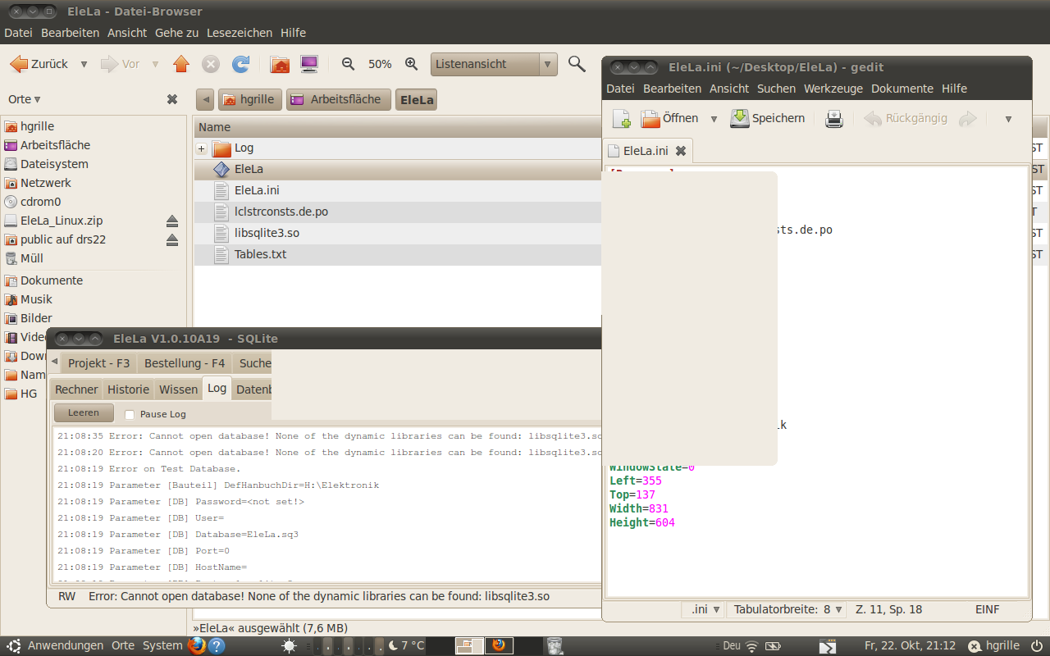The height and width of the screenshot is (656, 1050).
Task: Click the Width=831 line in gedit
Action: [x=639, y=508]
